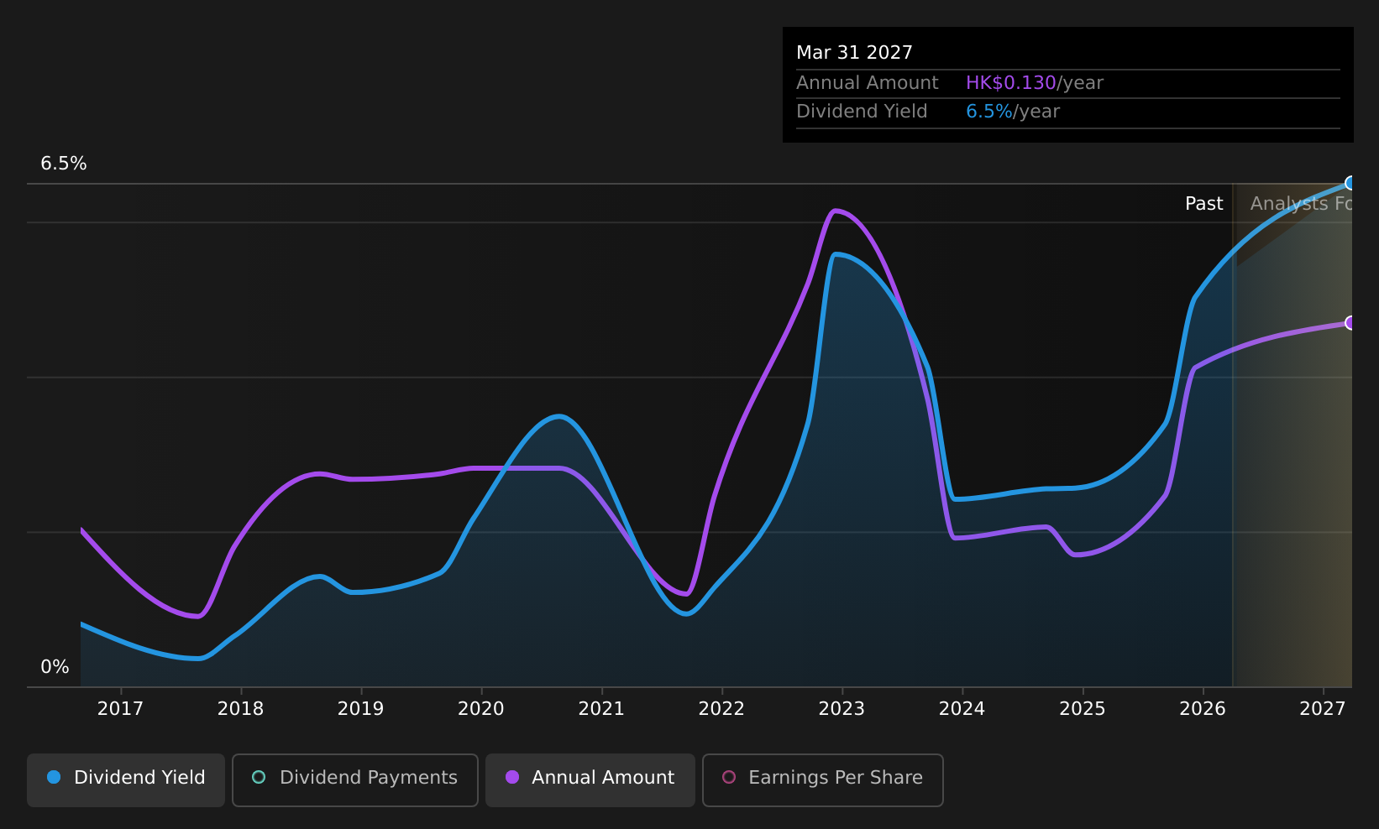Click the 2025 x-axis label

[x=1083, y=709]
